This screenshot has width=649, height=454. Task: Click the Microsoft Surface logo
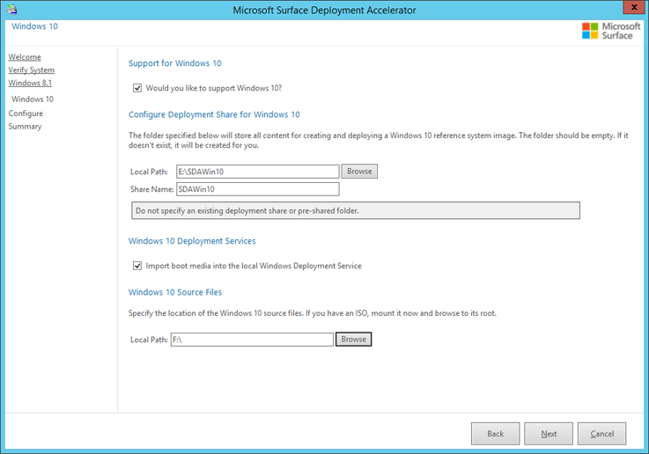[x=607, y=31]
